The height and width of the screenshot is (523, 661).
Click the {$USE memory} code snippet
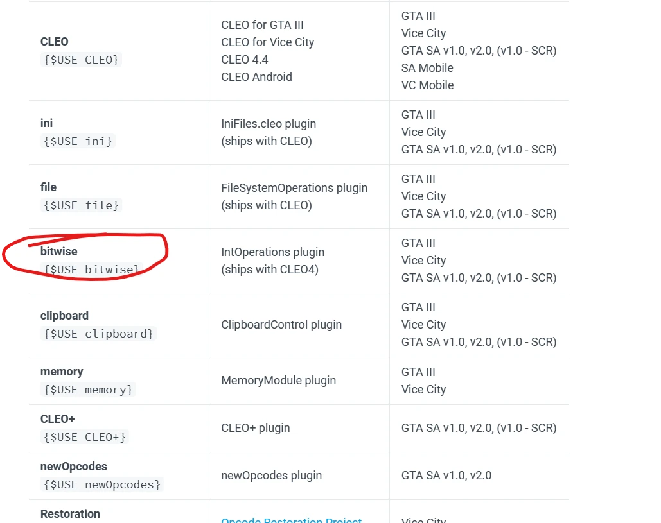click(87, 390)
